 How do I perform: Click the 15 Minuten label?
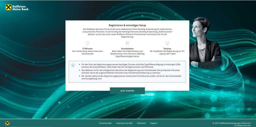click(x=87, y=48)
